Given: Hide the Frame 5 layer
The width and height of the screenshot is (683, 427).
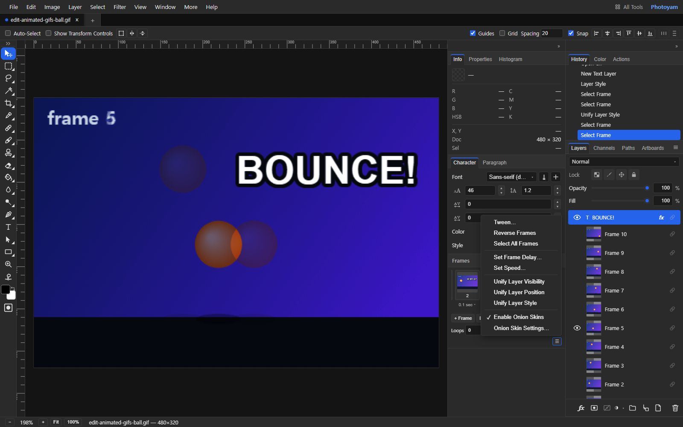Looking at the screenshot, I should (577, 328).
